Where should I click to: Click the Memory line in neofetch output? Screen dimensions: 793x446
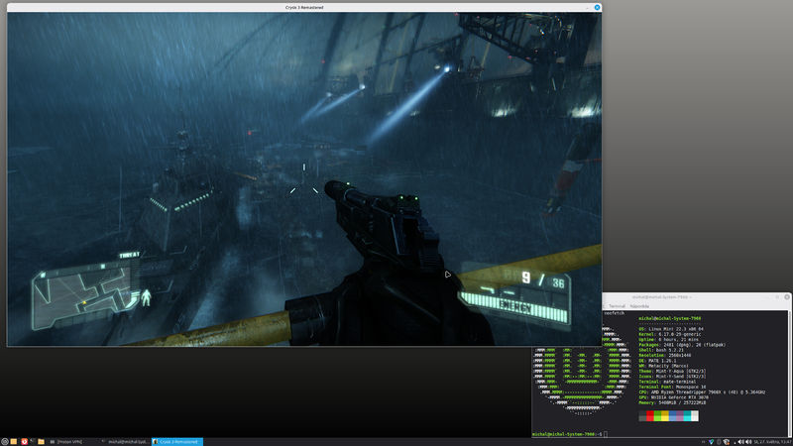click(672, 402)
